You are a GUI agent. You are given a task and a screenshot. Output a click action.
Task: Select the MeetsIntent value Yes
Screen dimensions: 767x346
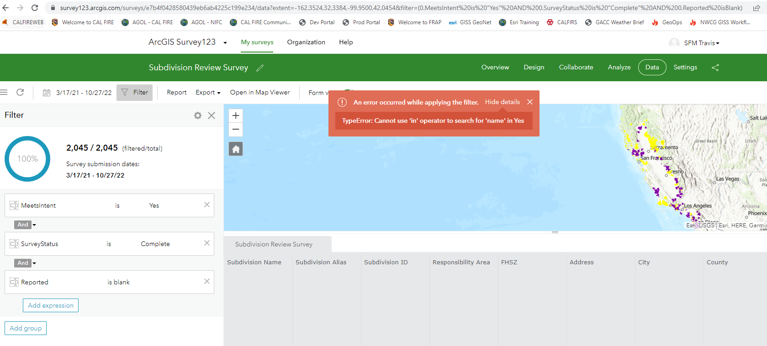click(154, 206)
